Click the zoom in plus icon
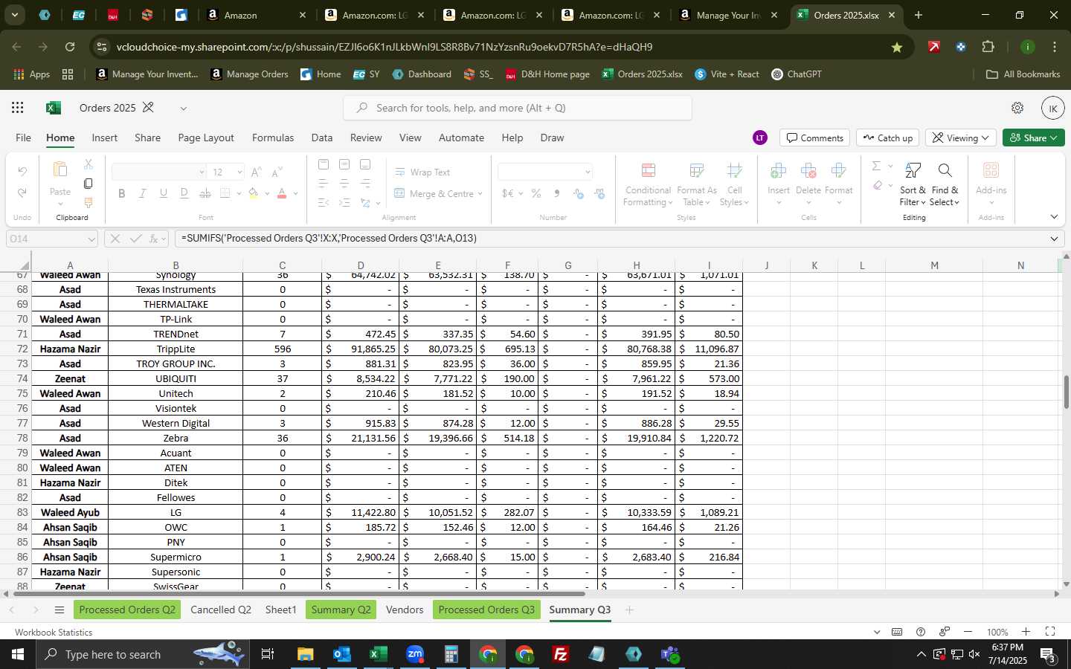 click(1026, 632)
